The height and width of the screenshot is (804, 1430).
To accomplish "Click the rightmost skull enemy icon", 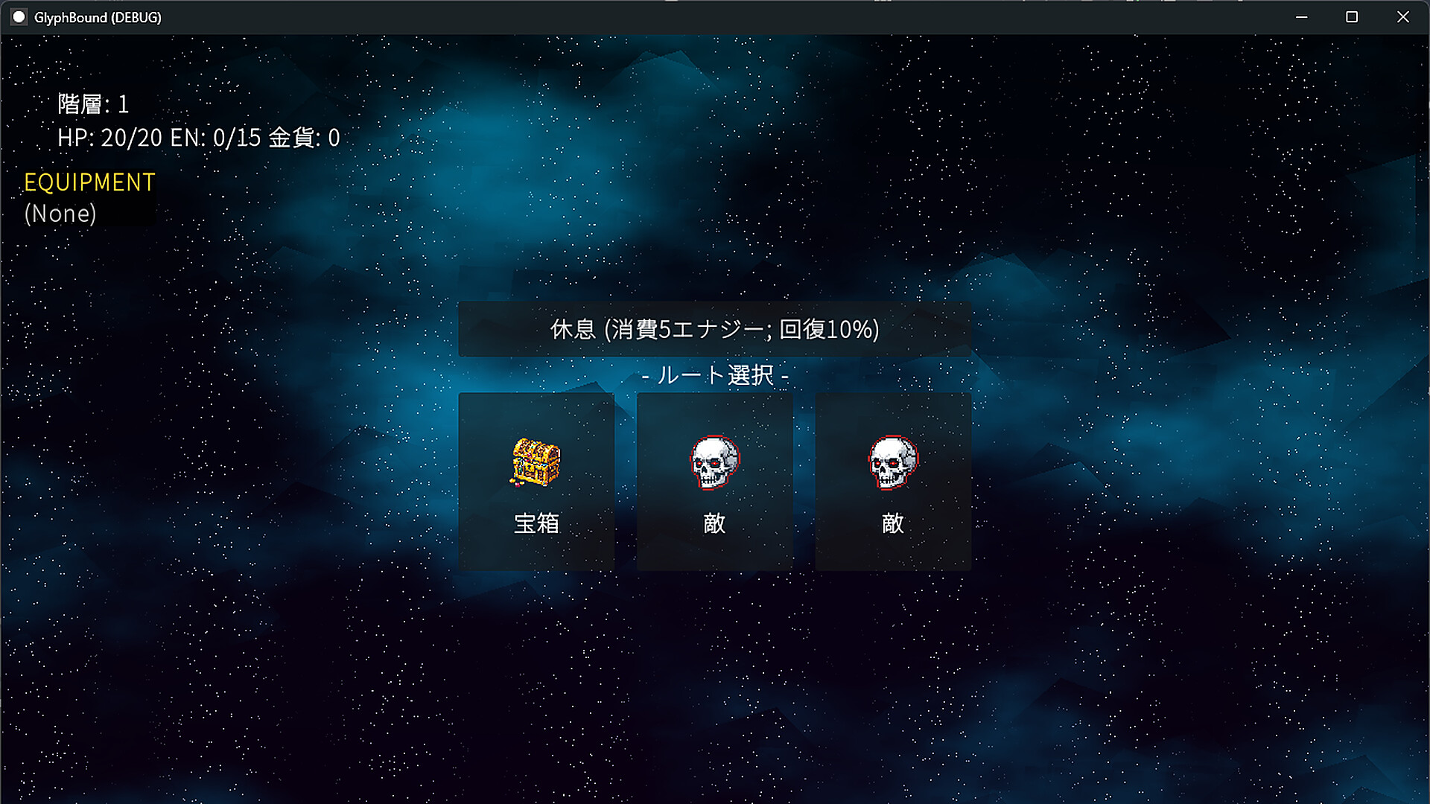I will click(x=892, y=464).
